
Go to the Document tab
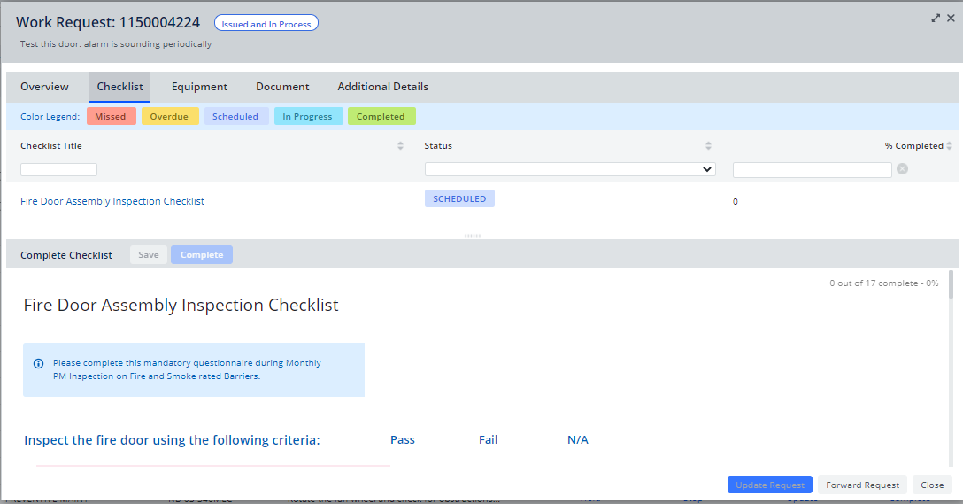click(x=282, y=87)
